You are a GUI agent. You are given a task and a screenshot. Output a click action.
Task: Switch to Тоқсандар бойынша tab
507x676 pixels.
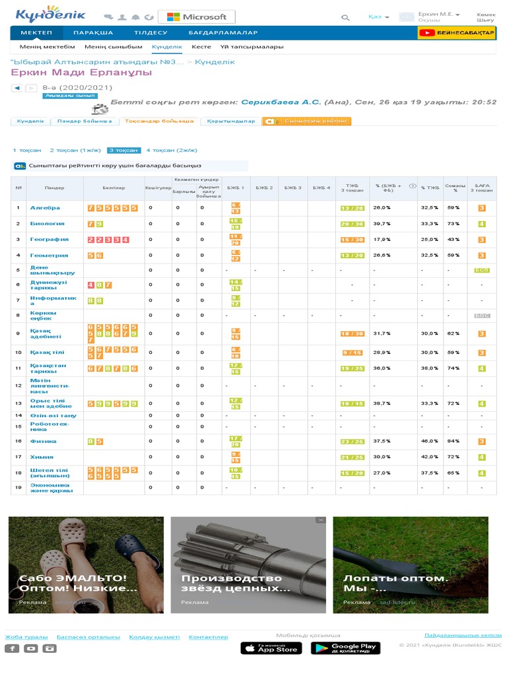coord(159,121)
